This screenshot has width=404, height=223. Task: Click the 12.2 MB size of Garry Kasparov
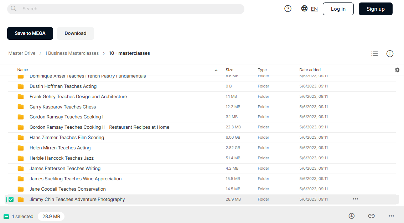[x=233, y=106]
